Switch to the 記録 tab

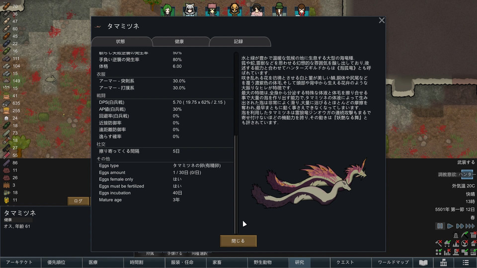tap(238, 42)
